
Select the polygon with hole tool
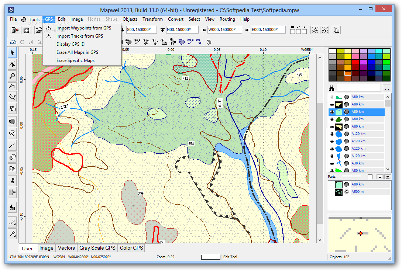pyautogui.click(x=12, y=133)
